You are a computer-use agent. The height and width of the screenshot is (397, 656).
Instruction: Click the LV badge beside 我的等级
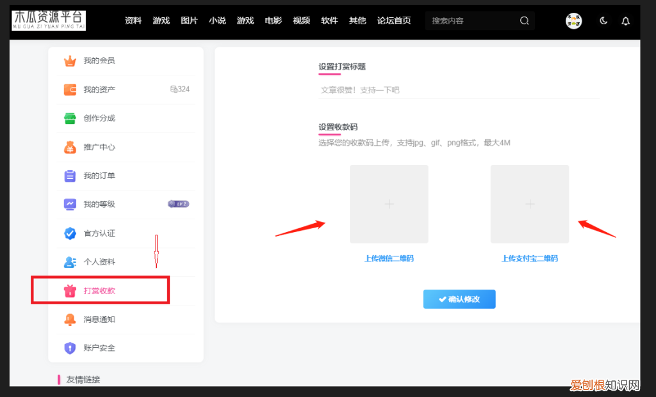pyautogui.click(x=177, y=204)
